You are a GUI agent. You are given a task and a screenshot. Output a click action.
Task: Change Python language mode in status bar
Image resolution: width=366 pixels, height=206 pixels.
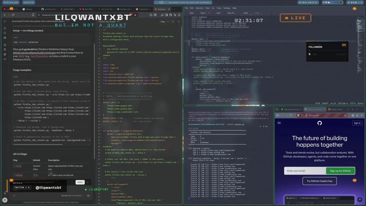tap(360, 103)
